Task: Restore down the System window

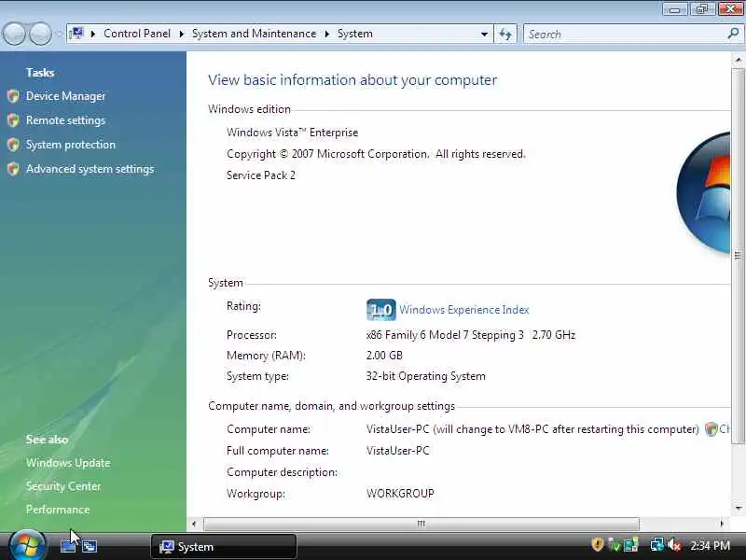Action: click(x=702, y=9)
